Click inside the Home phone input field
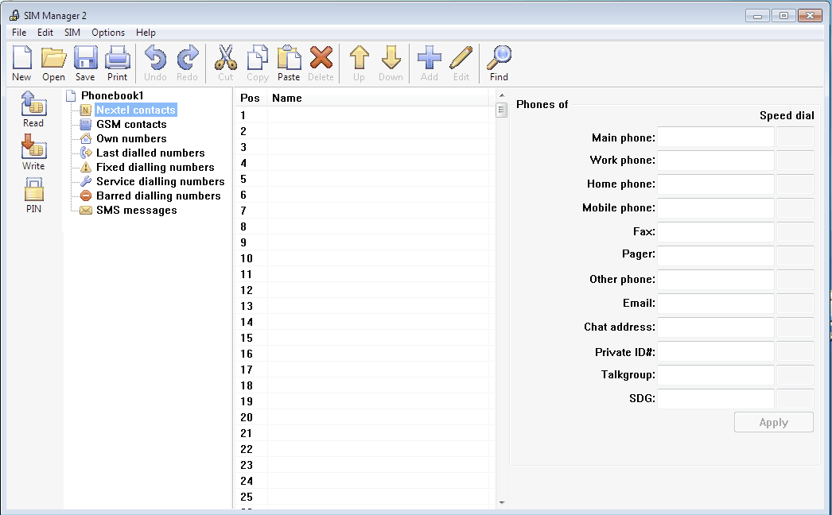 [x=714, y=185]
